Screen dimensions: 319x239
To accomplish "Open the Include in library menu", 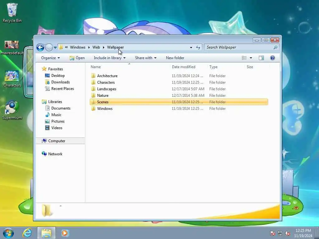I will (109, 58).
